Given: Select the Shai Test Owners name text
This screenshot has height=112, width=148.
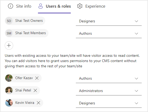Looking at the screenshot, I should pos(29,21).
